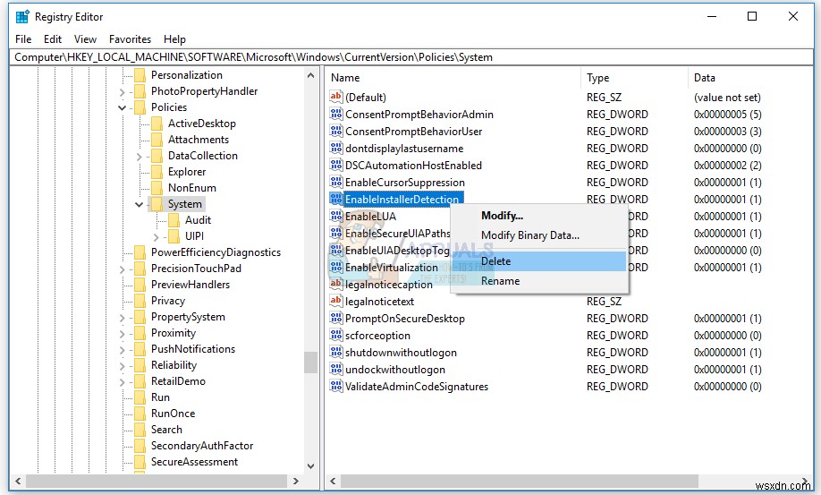The height and width of the screenshot is (495, 821).
Task: Click the Privacy folder icon
Action: pyautogui.click(x=140, y=301)
